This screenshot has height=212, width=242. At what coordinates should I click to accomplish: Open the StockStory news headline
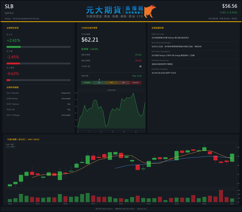coord(164,73)
